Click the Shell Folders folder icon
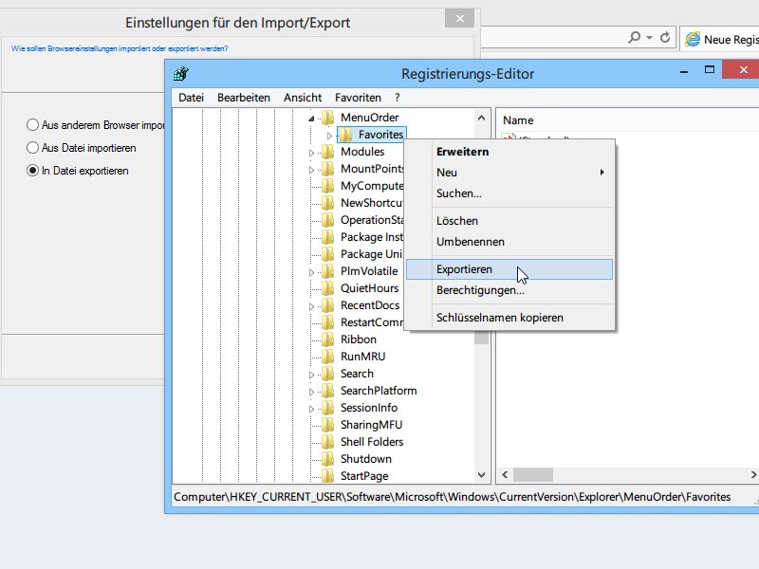Viewport: 759px width, 569px height. (328, 442)
